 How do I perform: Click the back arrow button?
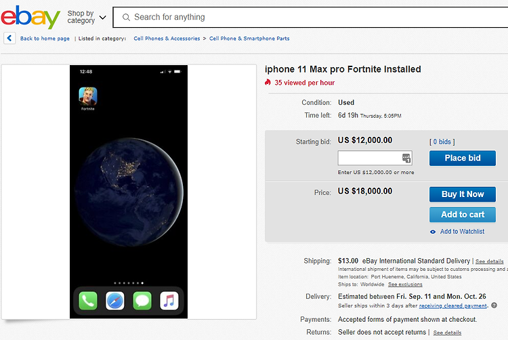pos(9,38)
